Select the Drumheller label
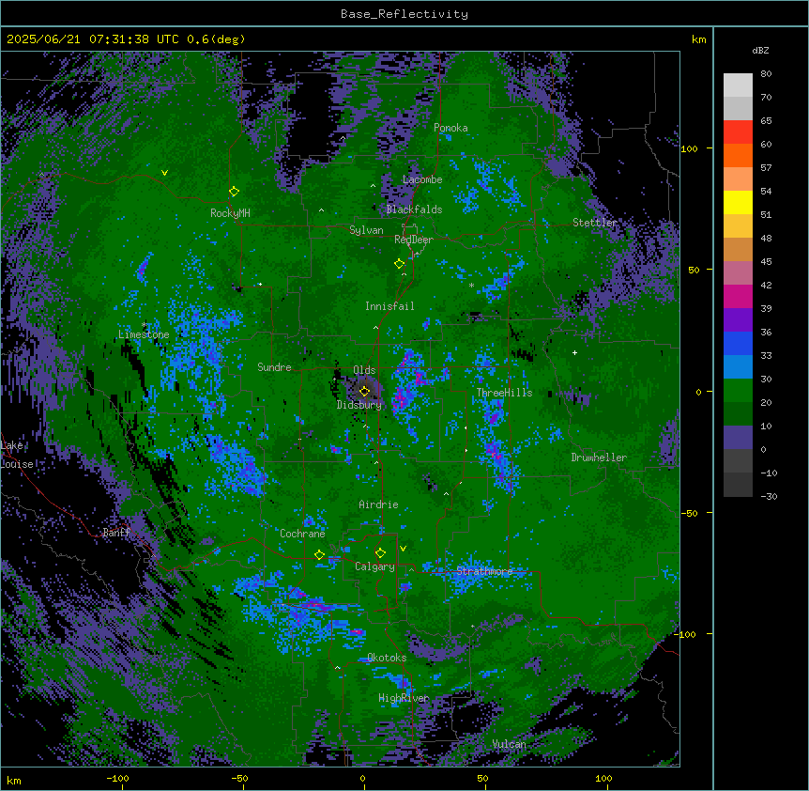Screen dimensions: 809x791 click(x=599, y=458)
